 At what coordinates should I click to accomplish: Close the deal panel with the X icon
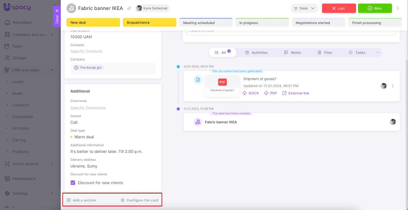pos(57,11)
